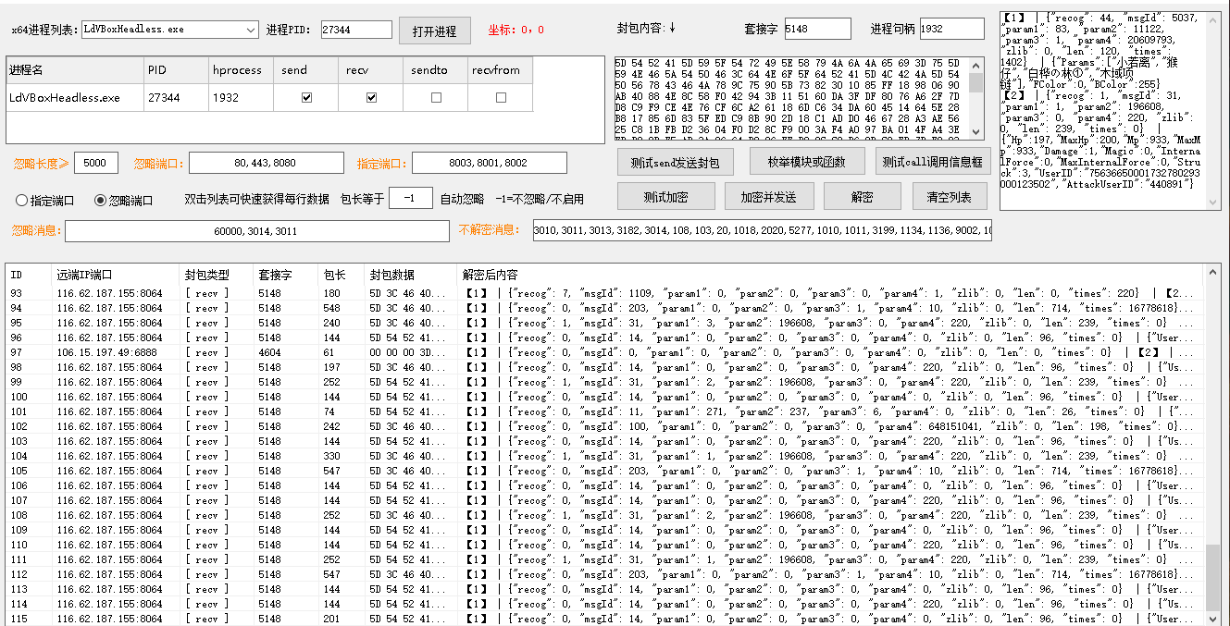The height and width of the screenshot is (626, 1230).
Task: Click the 进程名 header in process table
Action: click(x=74, y=70)
